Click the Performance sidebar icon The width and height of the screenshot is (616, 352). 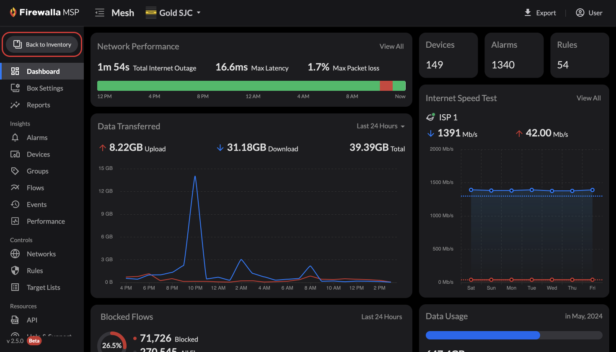click(15, 221)
